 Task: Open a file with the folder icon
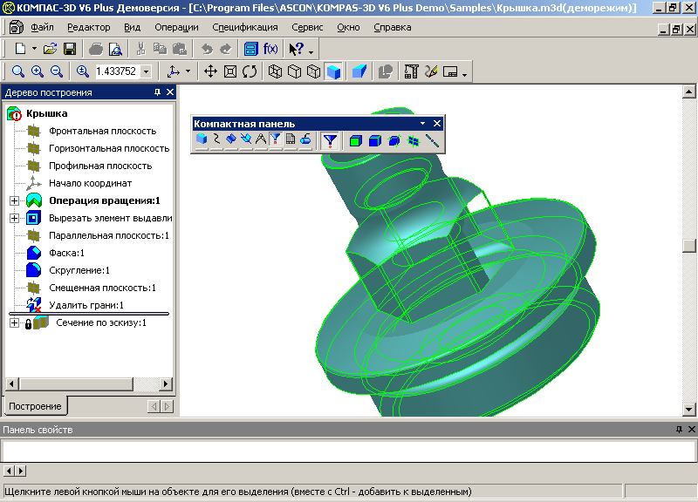[51, 49]
